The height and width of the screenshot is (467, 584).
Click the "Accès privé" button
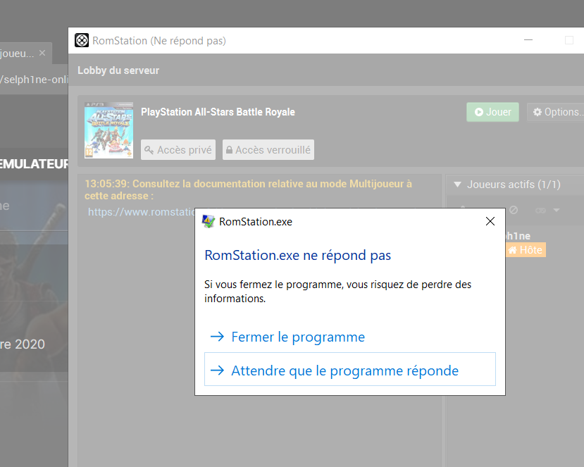coord(178,150)
